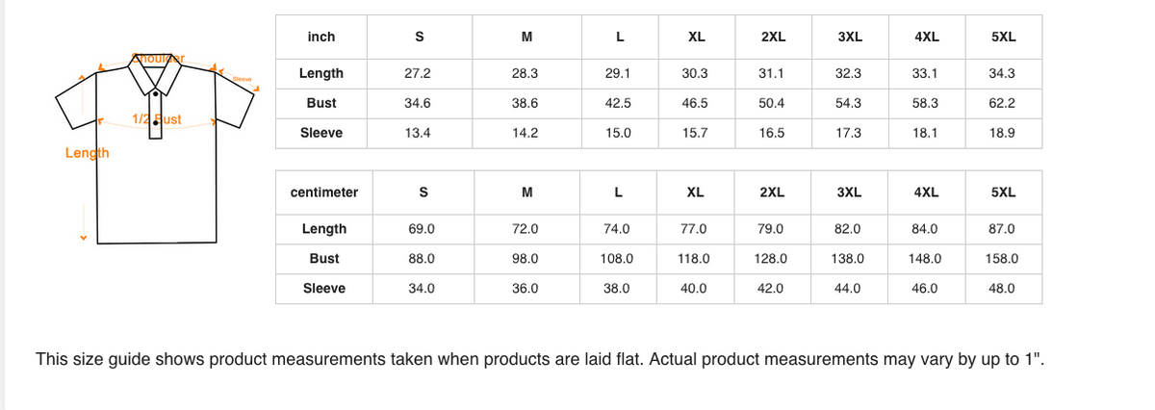Click the down arrow below the Length label

[83, 239]
